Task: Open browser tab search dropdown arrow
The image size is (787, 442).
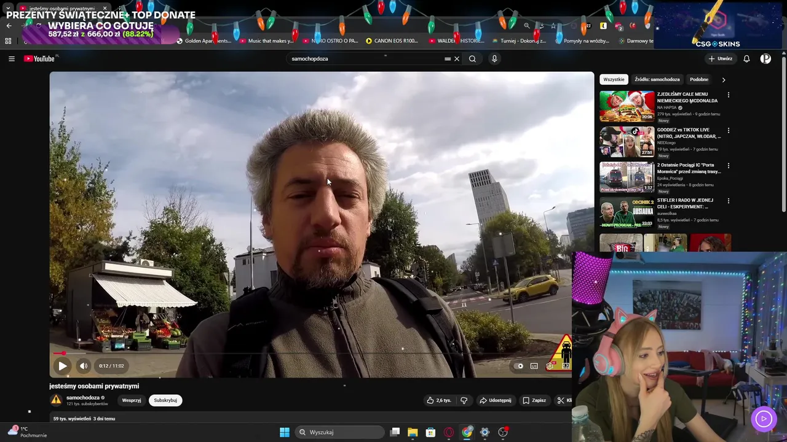Action: tap(8, 9)
